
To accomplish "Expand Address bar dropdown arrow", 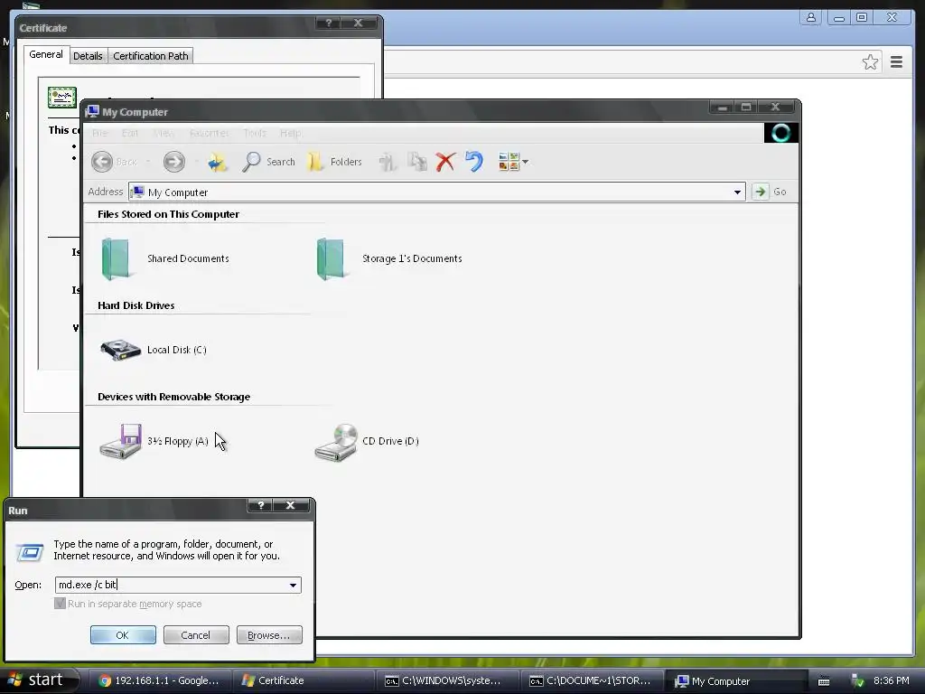I will [737, 192].
